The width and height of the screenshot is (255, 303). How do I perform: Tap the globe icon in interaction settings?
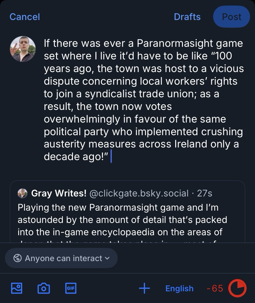click(x=18, y=258)
